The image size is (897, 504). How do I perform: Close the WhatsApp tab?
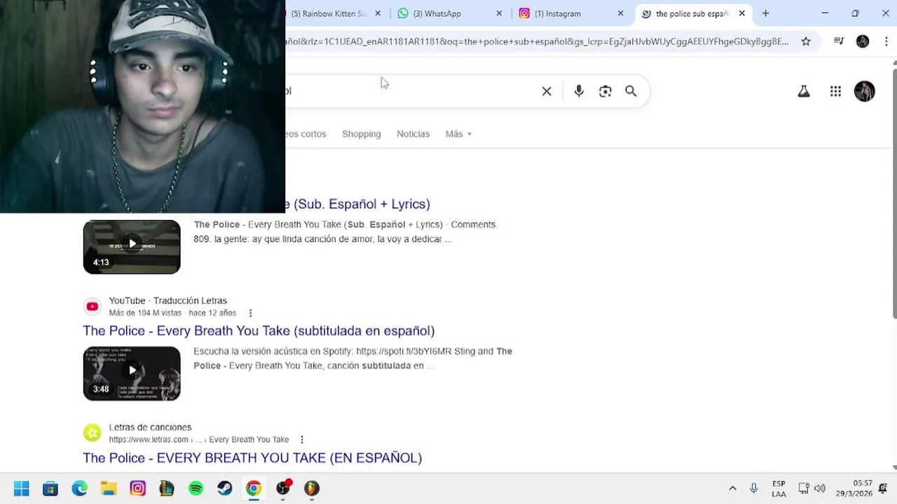[499, 13]
